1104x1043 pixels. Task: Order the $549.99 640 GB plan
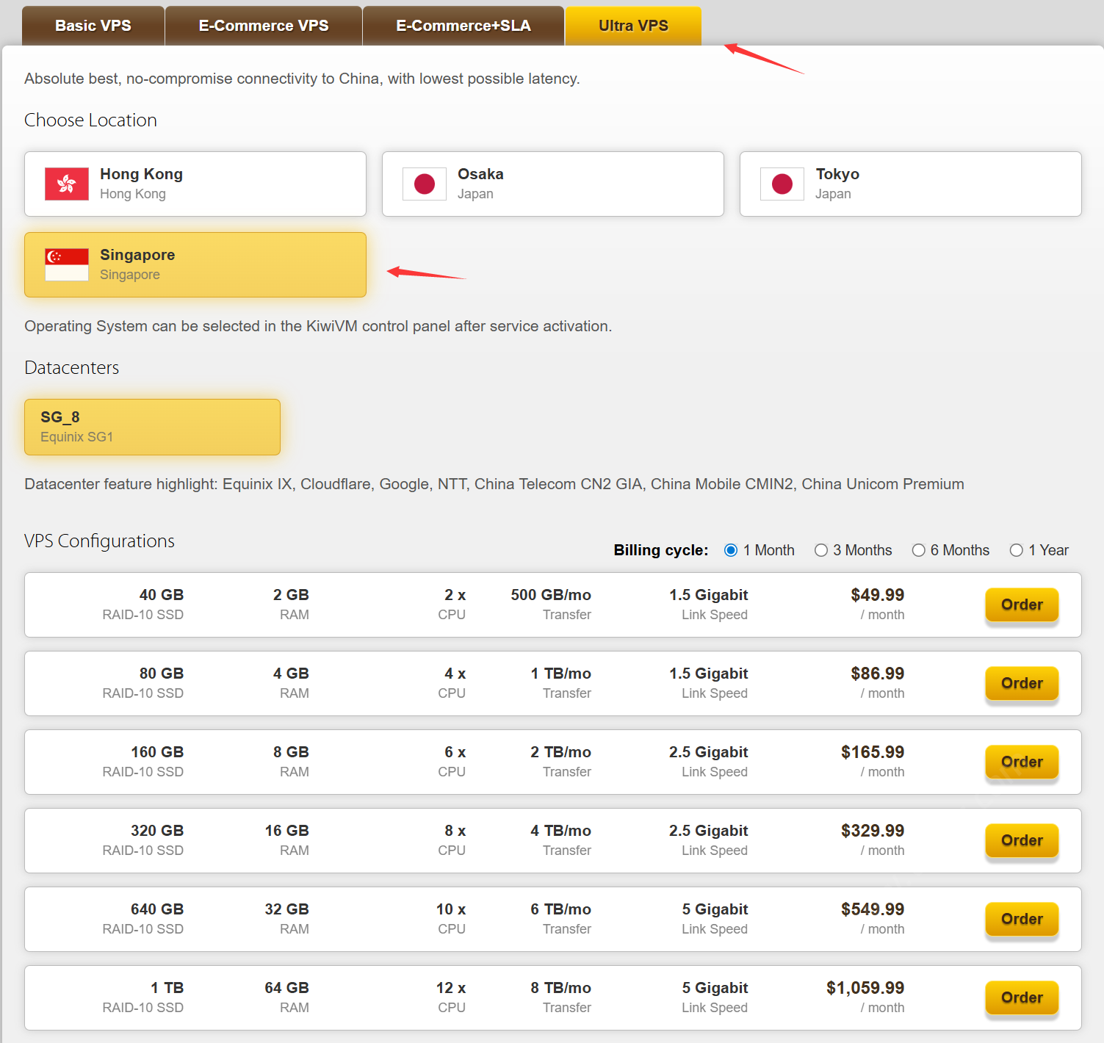(x=1022, y=919)
